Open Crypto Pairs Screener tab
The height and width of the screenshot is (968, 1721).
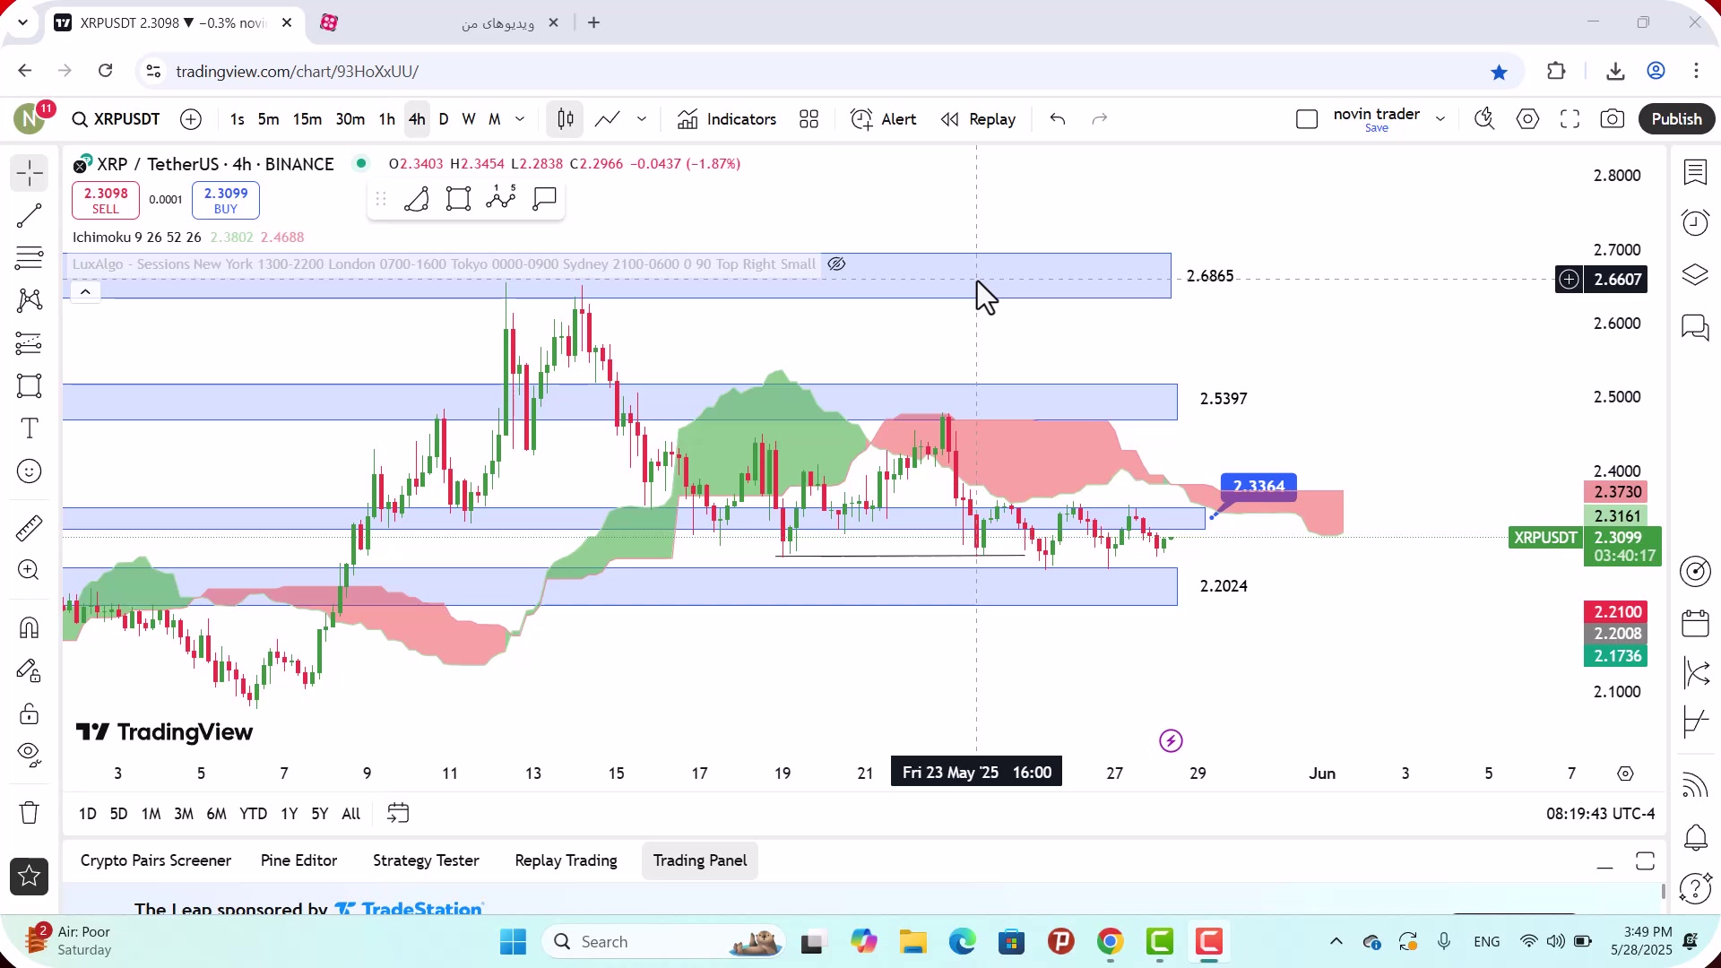coord(156,860)
